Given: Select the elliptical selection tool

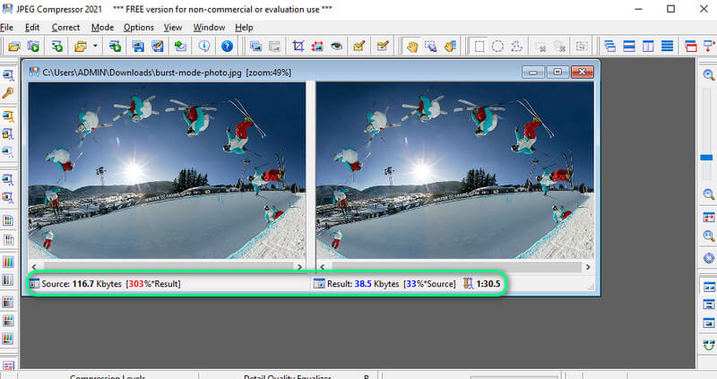Looking at the screenshot, I should [x=497, y=46].
